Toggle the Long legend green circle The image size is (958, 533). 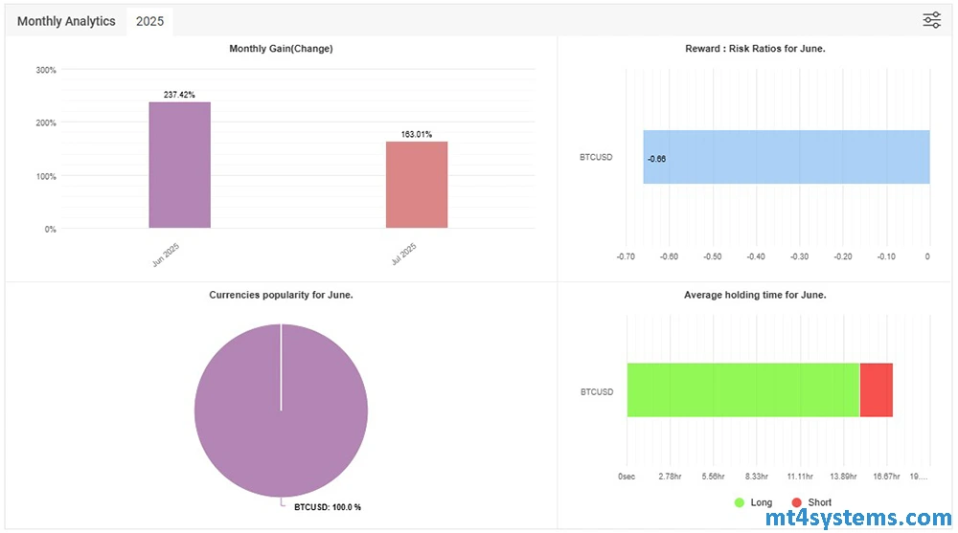[x=739, y=502]
